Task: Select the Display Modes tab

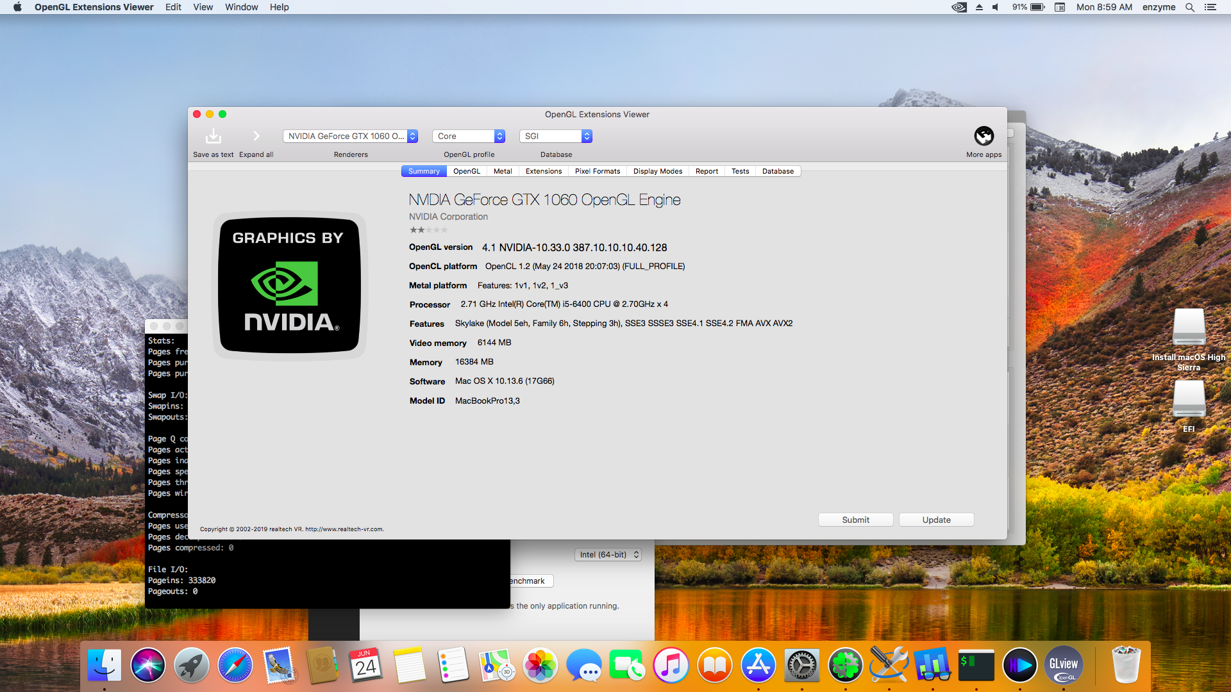Action: coord(657,171)
